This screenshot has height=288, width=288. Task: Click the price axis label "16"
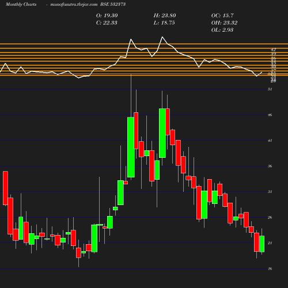pyautogui.click(x=270, y=268)
